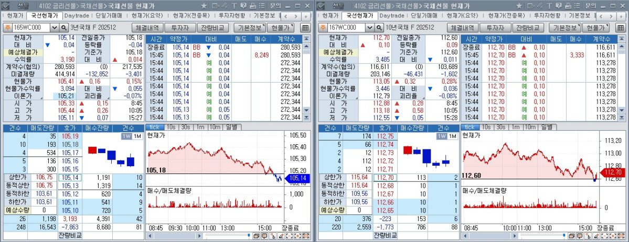
Task: Select the 10s chart tab in right panel
Action: tap(486, 127)
